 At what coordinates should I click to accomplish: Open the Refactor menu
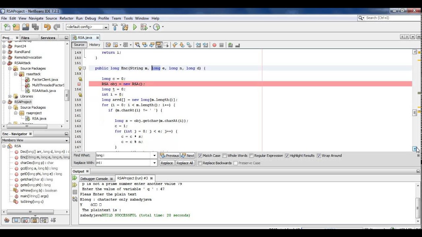coord(66,18)
